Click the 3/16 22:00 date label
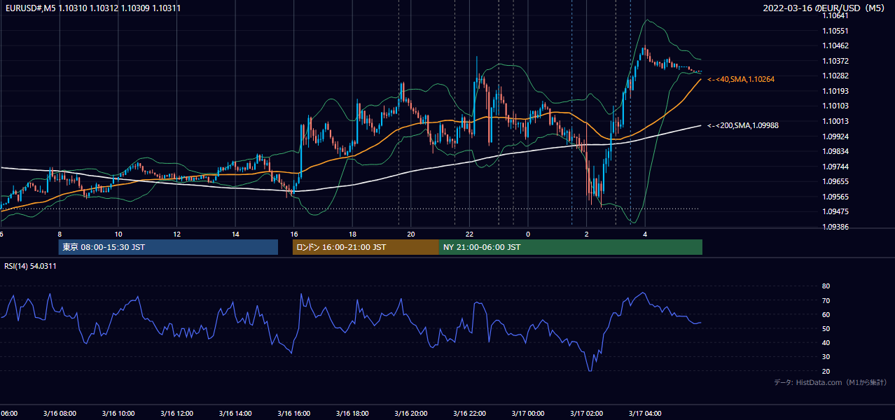The width and height of the screenshot is (895, 420). click(x=469, y=414)
